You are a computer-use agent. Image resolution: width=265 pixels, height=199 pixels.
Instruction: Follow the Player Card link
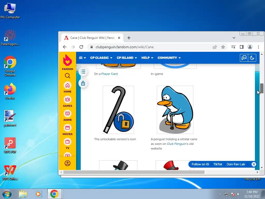point(109,74)
